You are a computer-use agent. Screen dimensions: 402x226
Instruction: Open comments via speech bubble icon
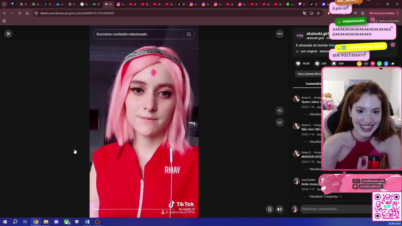[317, 63]
